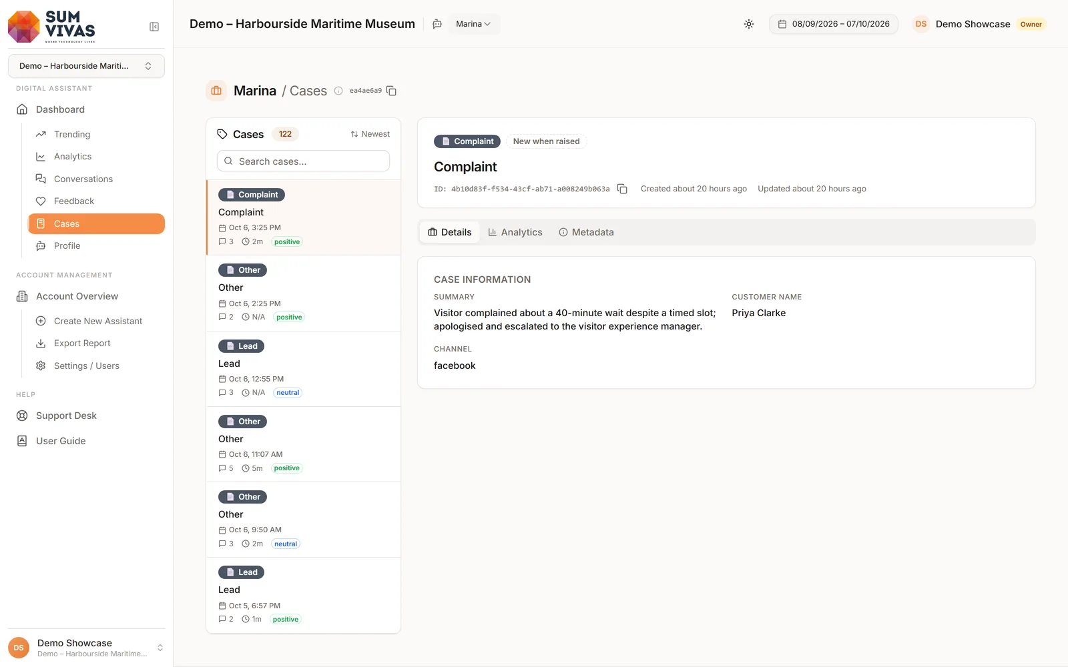Screen dimensions: 1068x667
Task: Change sort order from Newest
Action: [370, 134]
